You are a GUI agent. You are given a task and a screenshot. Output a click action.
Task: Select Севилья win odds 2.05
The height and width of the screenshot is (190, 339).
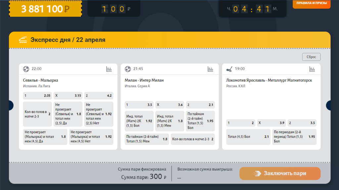[x=37, y=95]
